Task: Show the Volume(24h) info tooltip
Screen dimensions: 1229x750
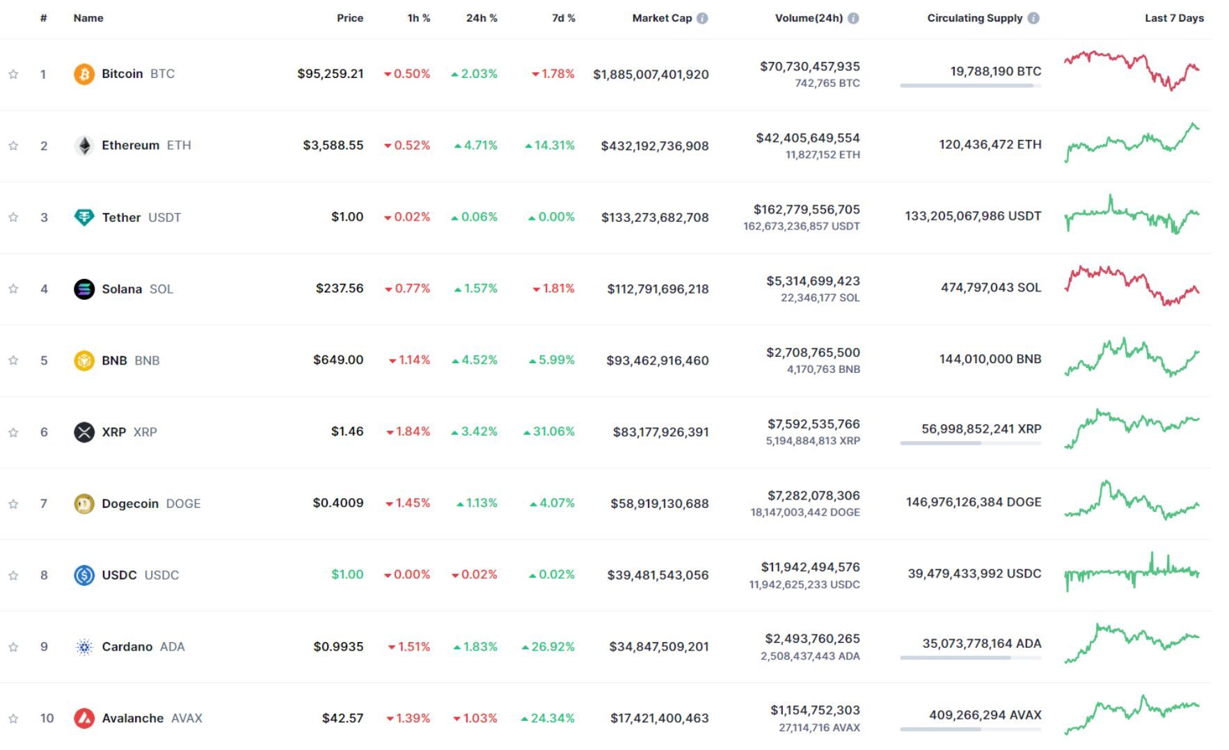Action: click(853, 18)
